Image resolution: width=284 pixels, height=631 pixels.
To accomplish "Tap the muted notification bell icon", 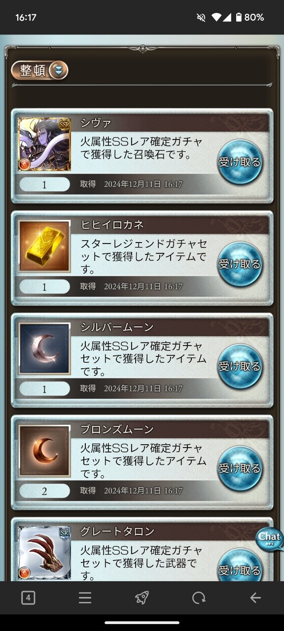I will [201, 17].
